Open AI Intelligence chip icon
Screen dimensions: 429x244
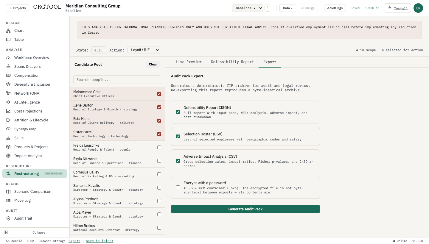(x=8, y=102)
